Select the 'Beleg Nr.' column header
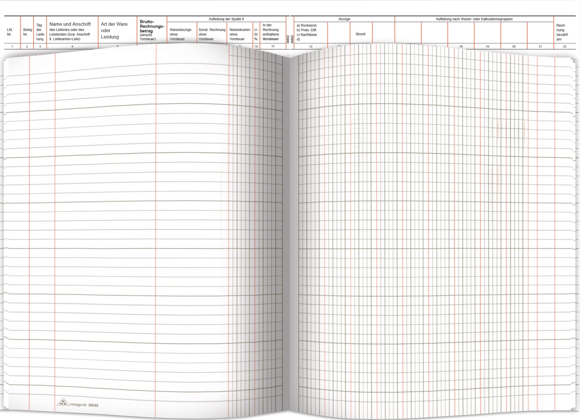This screenshot has width=580, height=420. (27, 32)
